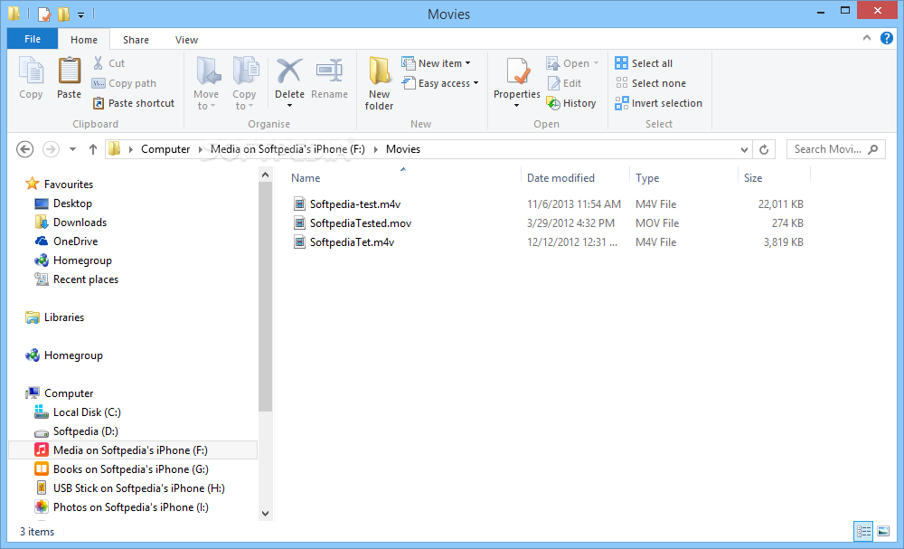Click Invert selection command
This screenshot has width=904, height=549.
tap(658, 103)
